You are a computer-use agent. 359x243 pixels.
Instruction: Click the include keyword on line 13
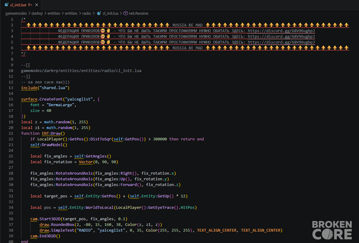coord(29,88)
